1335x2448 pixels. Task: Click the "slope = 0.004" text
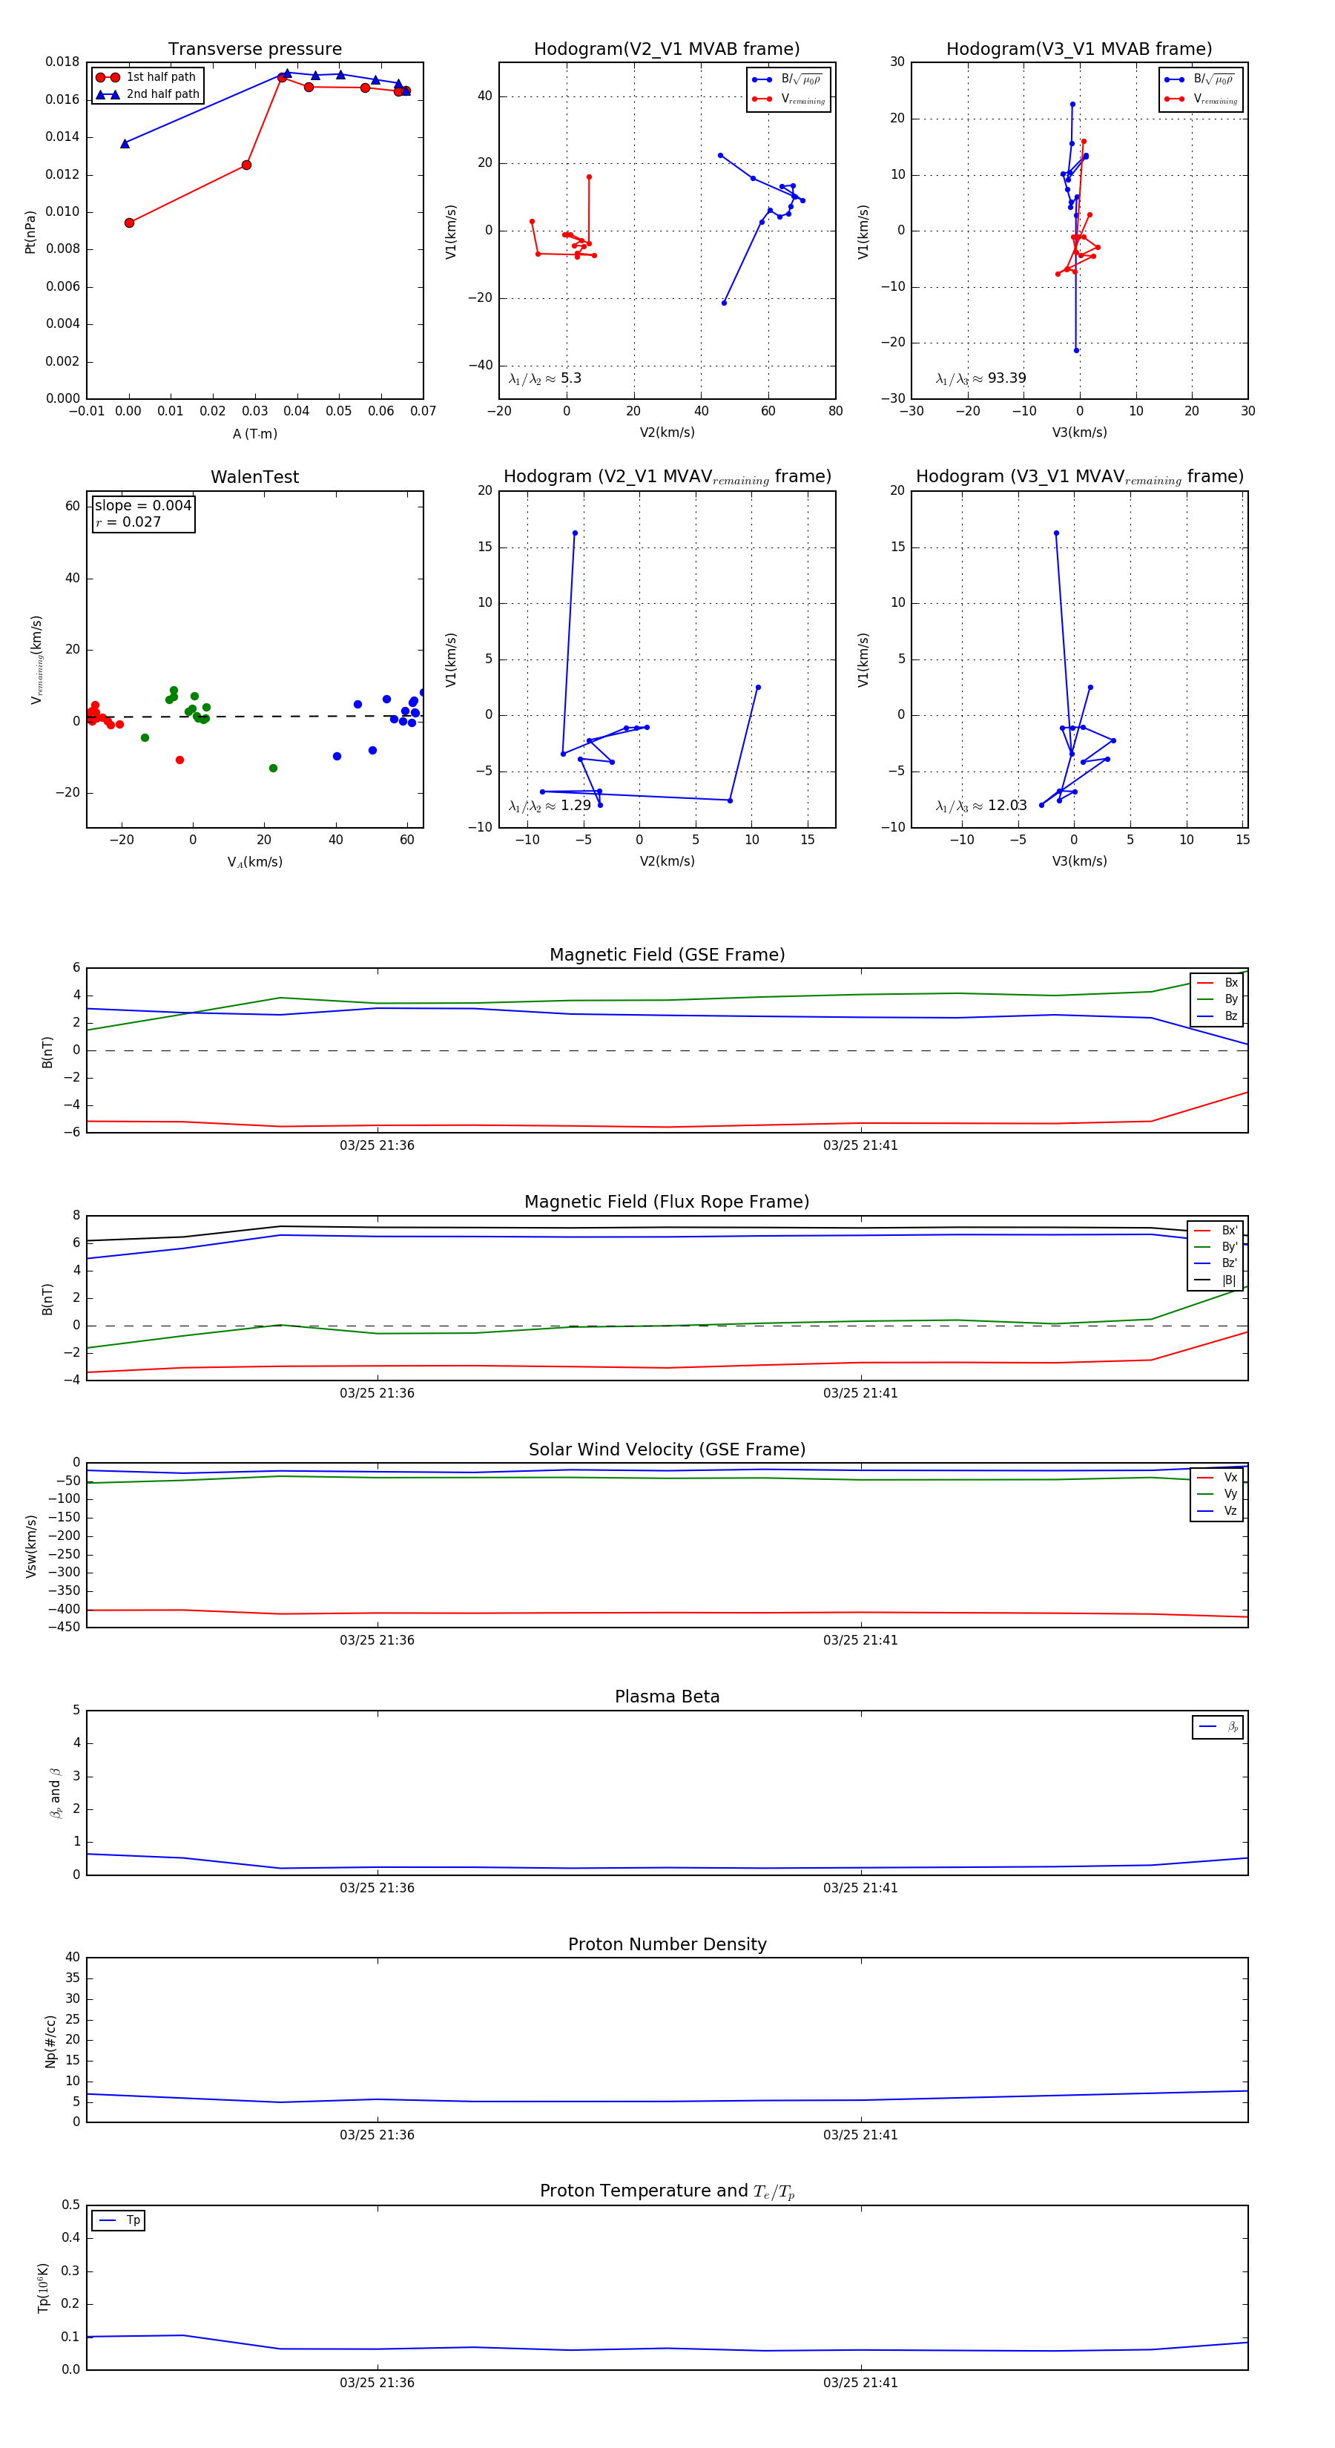tap(142, 506)
